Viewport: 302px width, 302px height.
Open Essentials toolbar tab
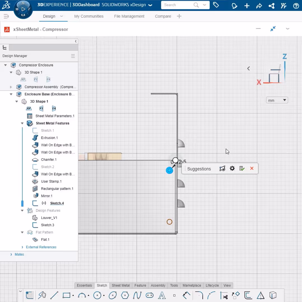[x=84, y=286]
